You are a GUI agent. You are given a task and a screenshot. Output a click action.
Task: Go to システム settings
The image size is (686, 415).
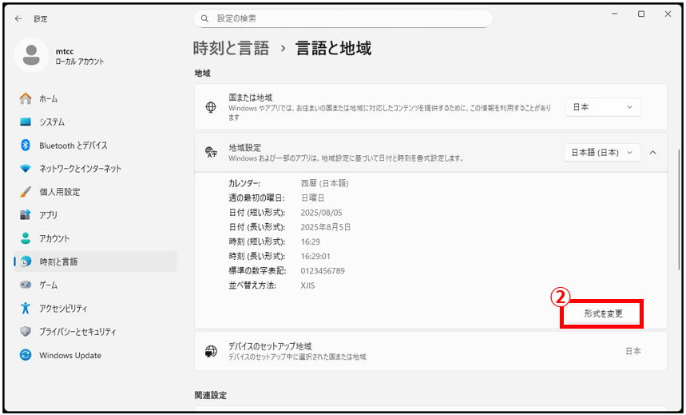[95, 122]
